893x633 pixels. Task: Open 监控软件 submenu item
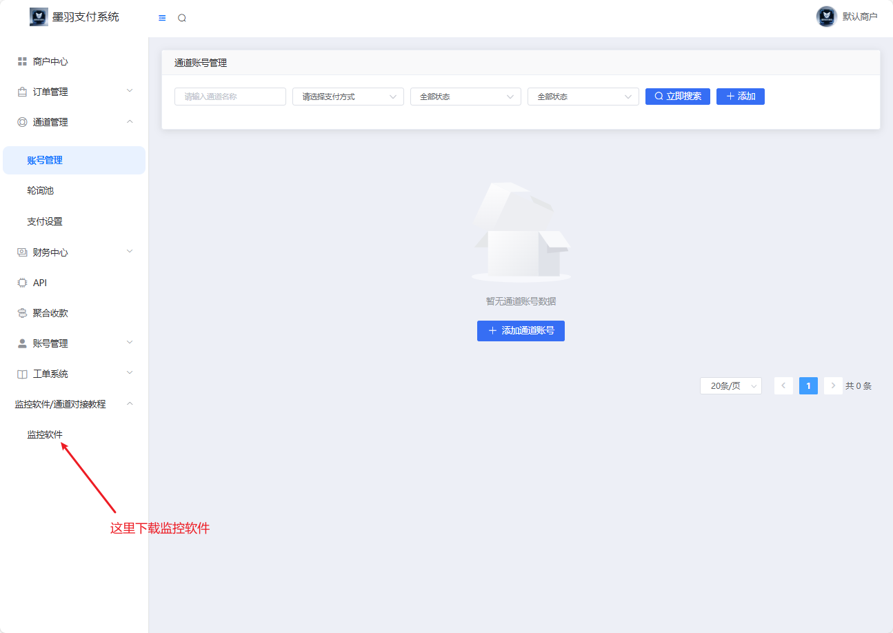coord(45,434)
